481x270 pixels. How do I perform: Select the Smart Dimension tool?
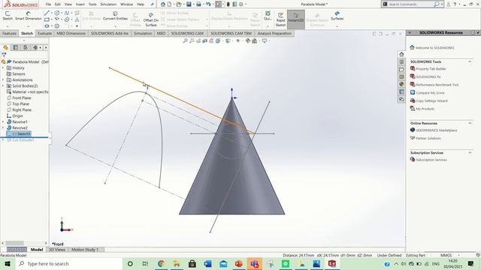[x=29, y=16]
